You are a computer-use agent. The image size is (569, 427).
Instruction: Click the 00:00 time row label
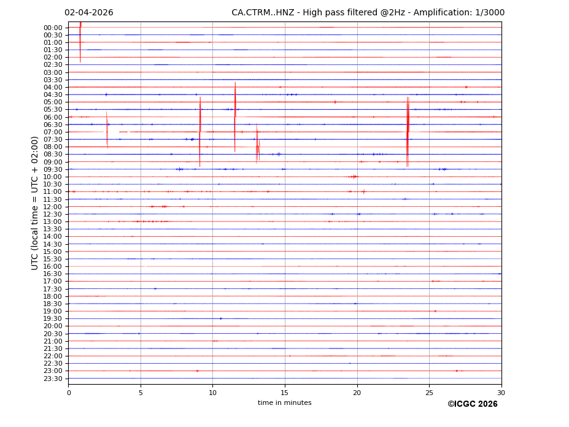[52, 28]
